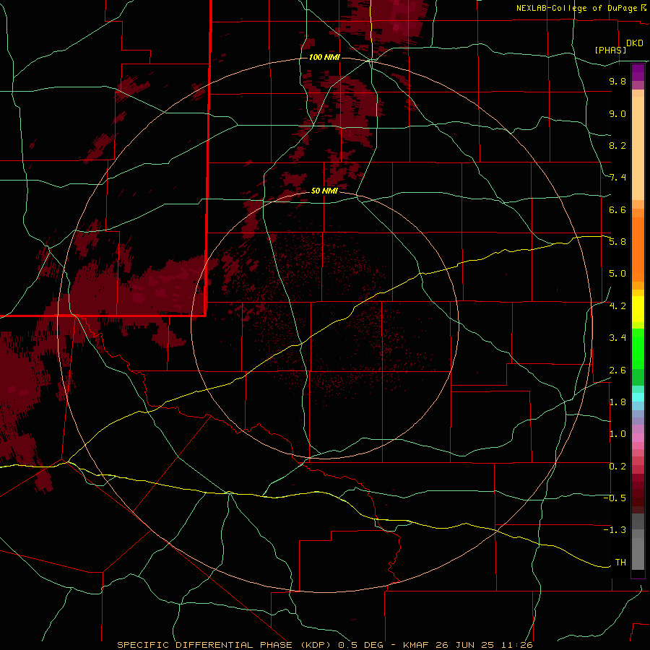Click the yellow segment of the color bar
This screenshot has width=650, height=650.
[x=638, y=309]
